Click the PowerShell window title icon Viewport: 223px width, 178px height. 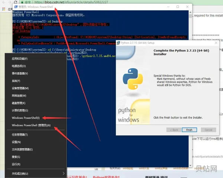click(16, 7)
